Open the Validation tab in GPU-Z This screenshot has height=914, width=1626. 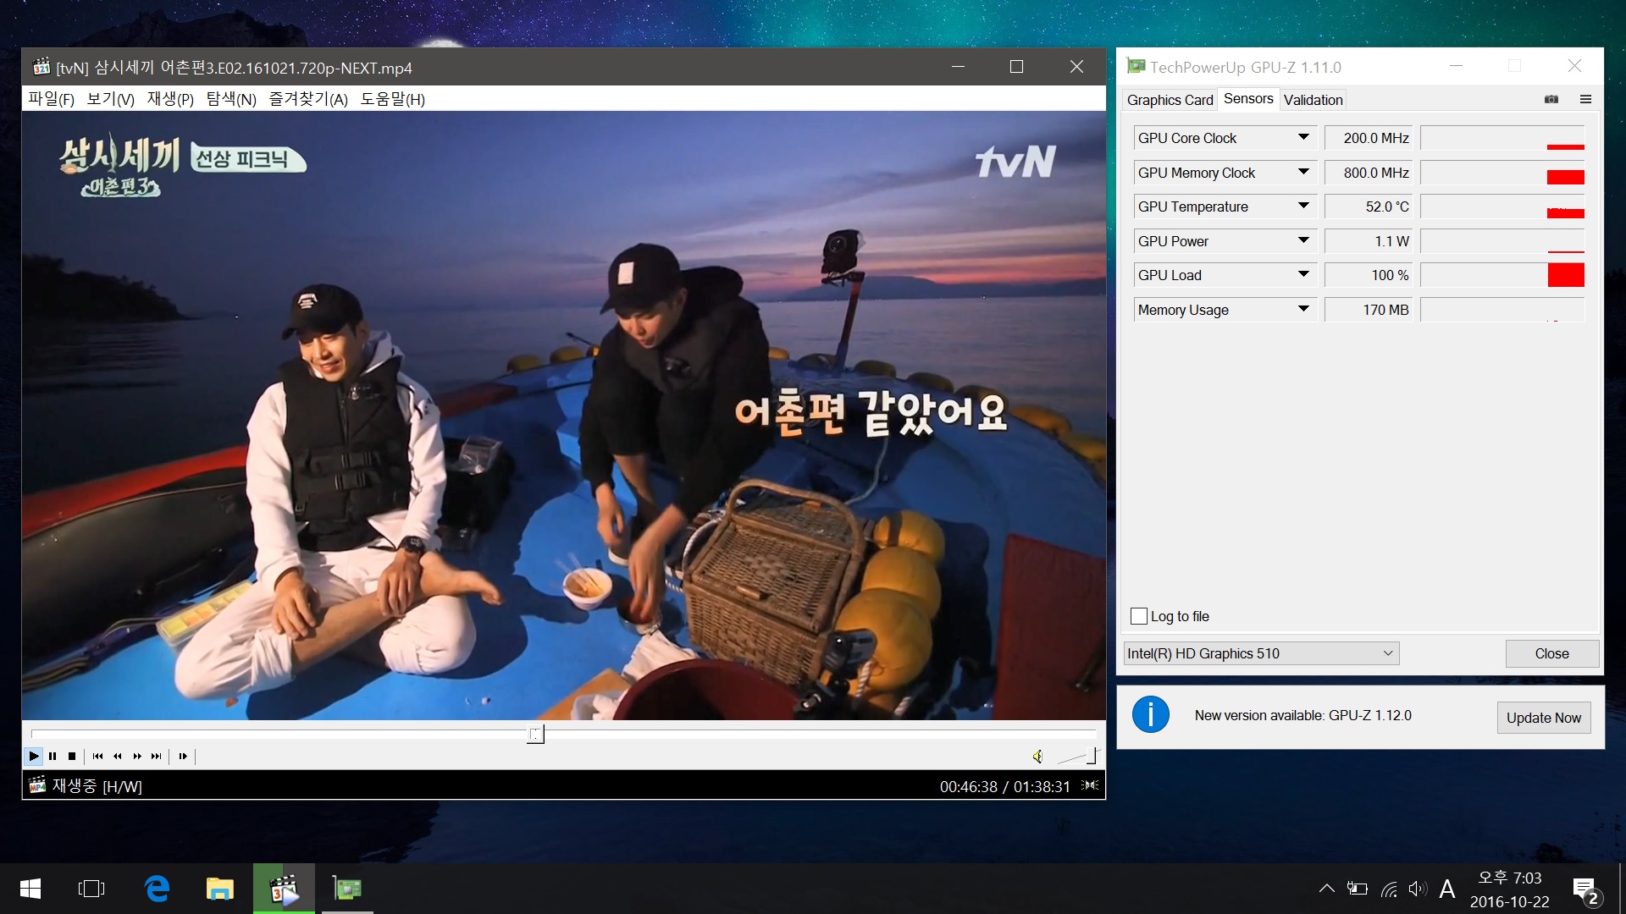click(1313, 100)
